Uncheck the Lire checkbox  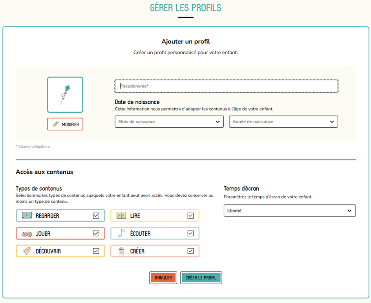point(190,216)
